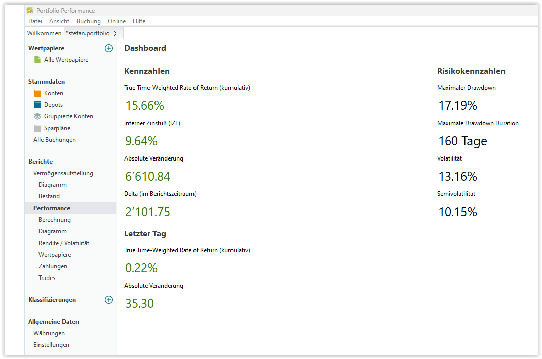Open the Trades view

point(47,278)
